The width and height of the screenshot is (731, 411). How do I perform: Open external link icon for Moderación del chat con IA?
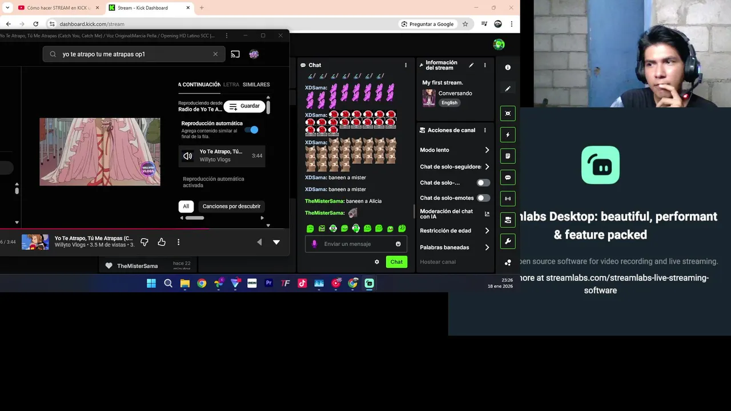[x=487, y=214]
